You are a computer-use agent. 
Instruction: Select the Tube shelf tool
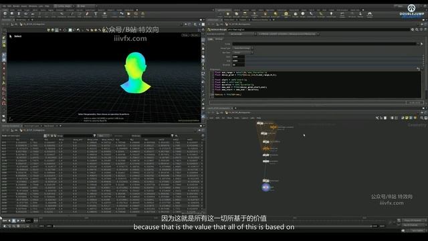click(19, 14)
